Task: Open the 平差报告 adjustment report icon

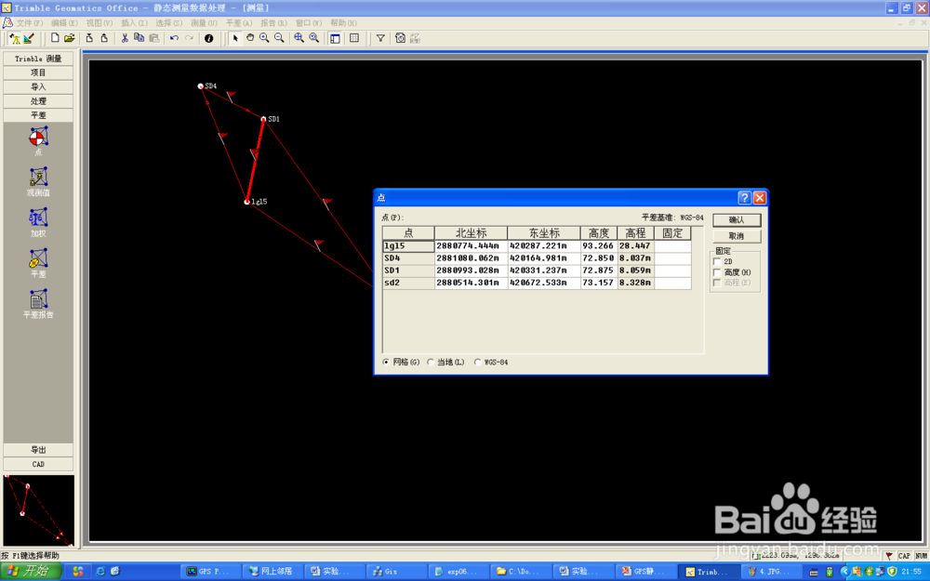Action: point(38,304)
